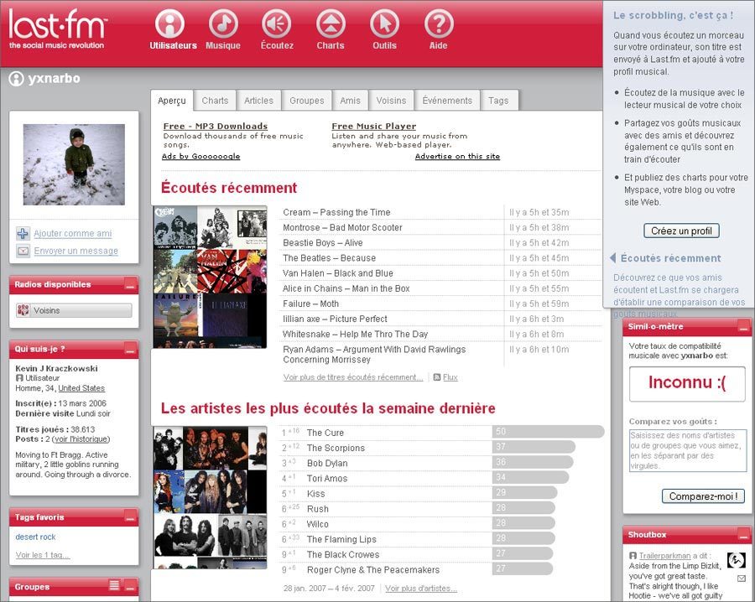Click the Créez un profil button
Image resolution: width=755 pixels, height=602 pixels.
point(681,231)
